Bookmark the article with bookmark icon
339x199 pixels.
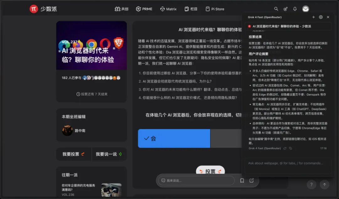pyautogui.click(x=242, y=180)
